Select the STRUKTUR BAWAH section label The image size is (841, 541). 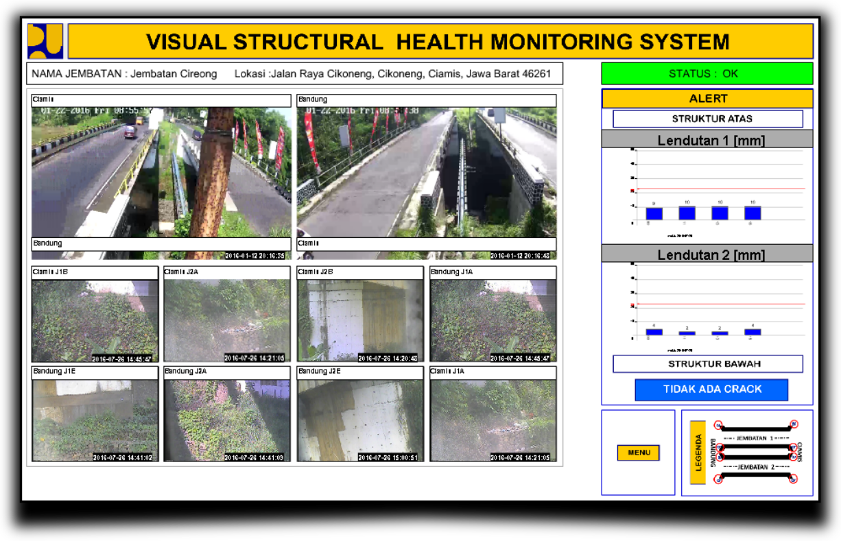coord(707,364)
